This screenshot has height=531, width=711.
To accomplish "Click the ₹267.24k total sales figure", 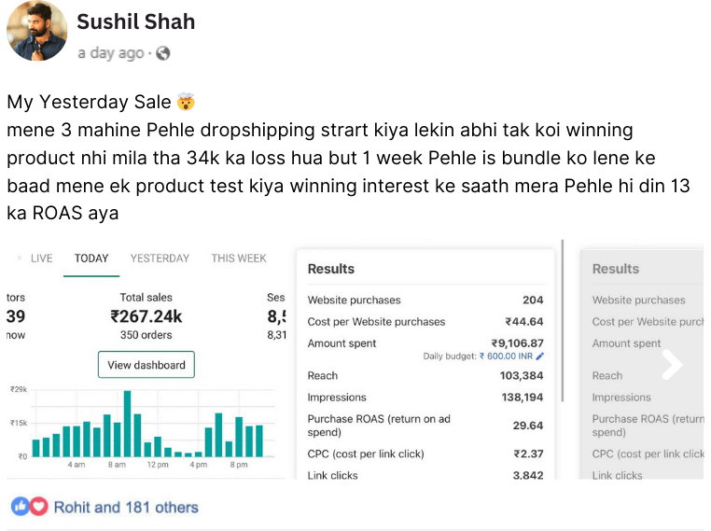I will coord(146,316).
